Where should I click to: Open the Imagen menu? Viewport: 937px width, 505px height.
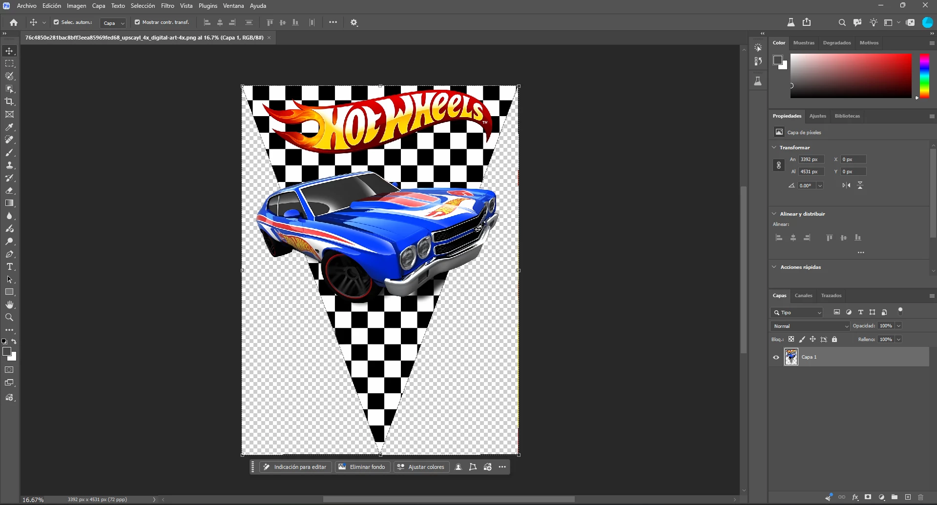[76, 6]
